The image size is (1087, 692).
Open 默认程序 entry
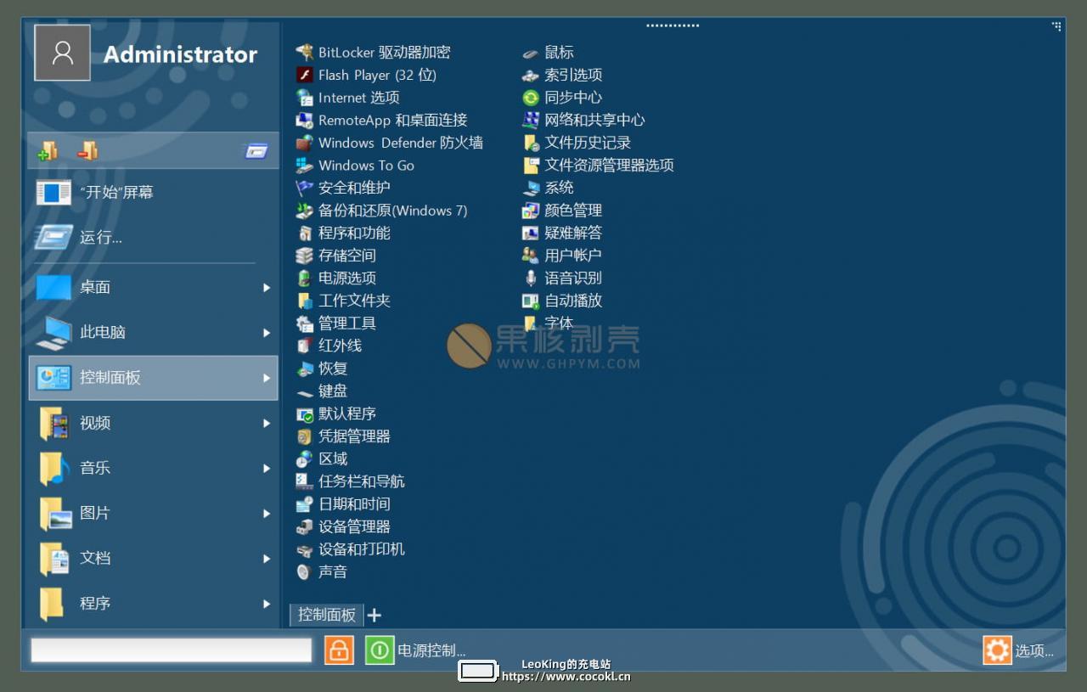pos(335,414)
